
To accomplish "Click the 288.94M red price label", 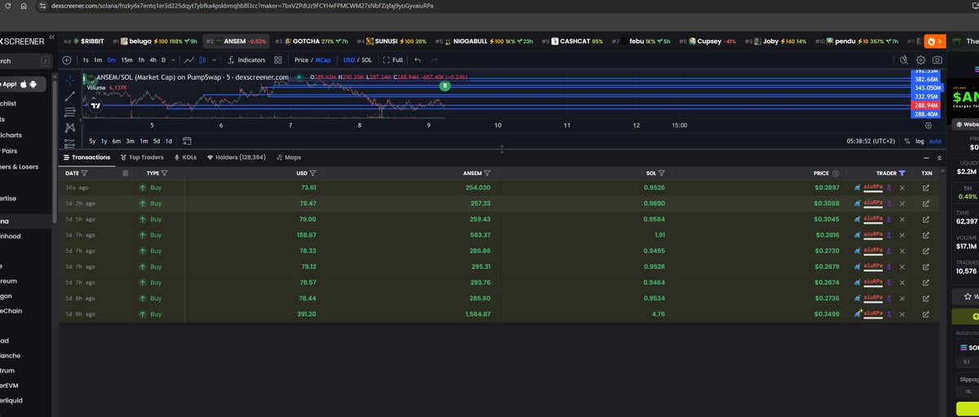I will 926,105.
